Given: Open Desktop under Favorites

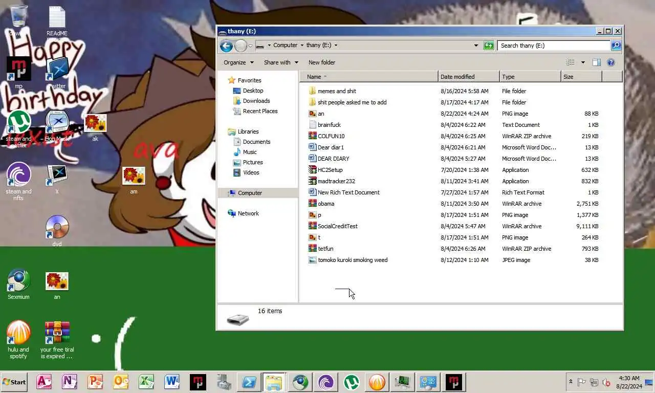Looking at the screenshot, I should 253,91.
